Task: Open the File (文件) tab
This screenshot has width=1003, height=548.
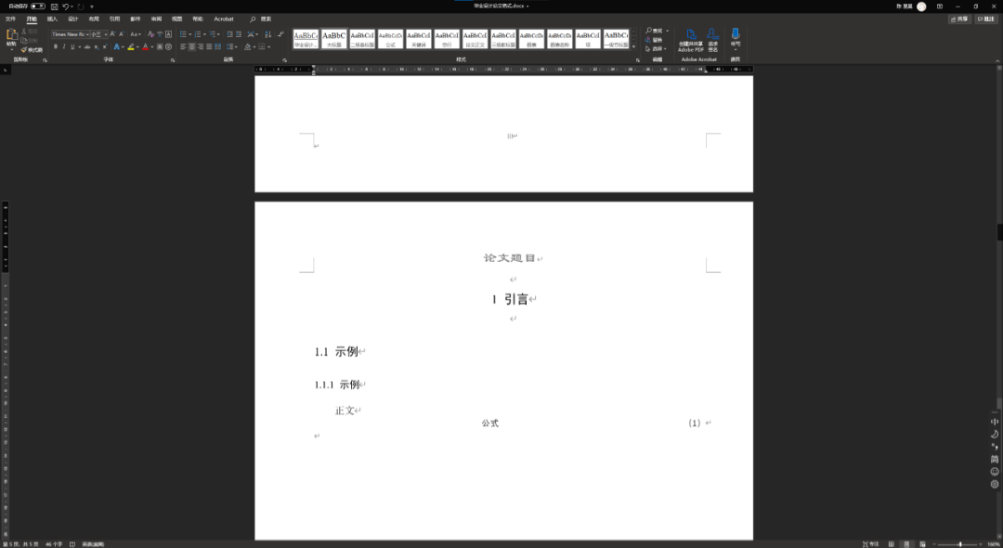Action: point(10,20)
